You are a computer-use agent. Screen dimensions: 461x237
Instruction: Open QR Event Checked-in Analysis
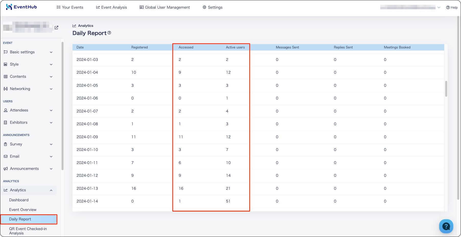tap(28, 231)
